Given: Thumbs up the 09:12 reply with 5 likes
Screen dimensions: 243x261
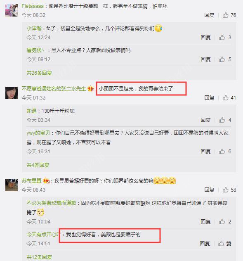Looking at the screenshot, I should [x=225, y=59].
